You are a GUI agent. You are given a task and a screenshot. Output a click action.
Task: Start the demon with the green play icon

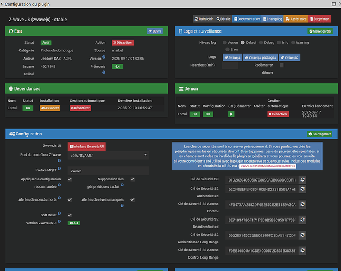coord(231,114)
